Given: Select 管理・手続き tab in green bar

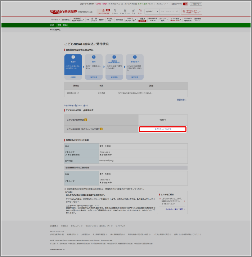Looking at the screenshot, I should tap(63, 25).
